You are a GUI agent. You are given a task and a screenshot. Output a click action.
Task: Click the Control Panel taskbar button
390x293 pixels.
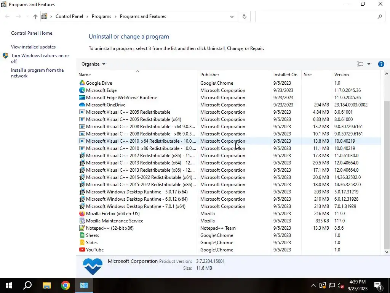click(84, 285)
